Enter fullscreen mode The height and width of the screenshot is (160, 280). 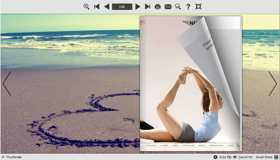198,7
